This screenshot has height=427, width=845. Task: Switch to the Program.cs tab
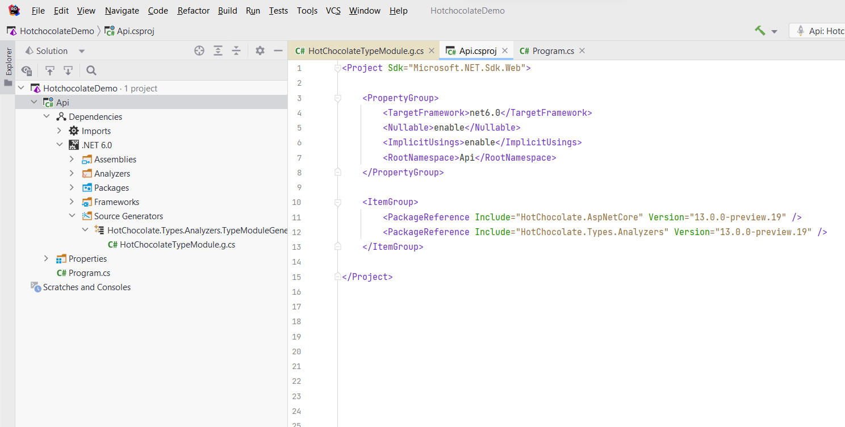tap(551, 51)
